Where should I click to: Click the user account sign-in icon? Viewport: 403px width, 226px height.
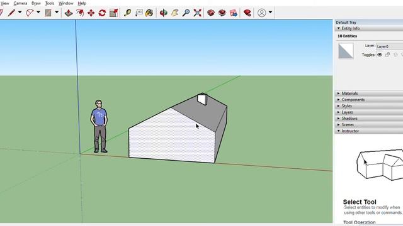pyautogui.click(x=262, y=13)
